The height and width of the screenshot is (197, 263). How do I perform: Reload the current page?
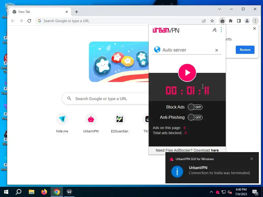(x=29, y=21)
